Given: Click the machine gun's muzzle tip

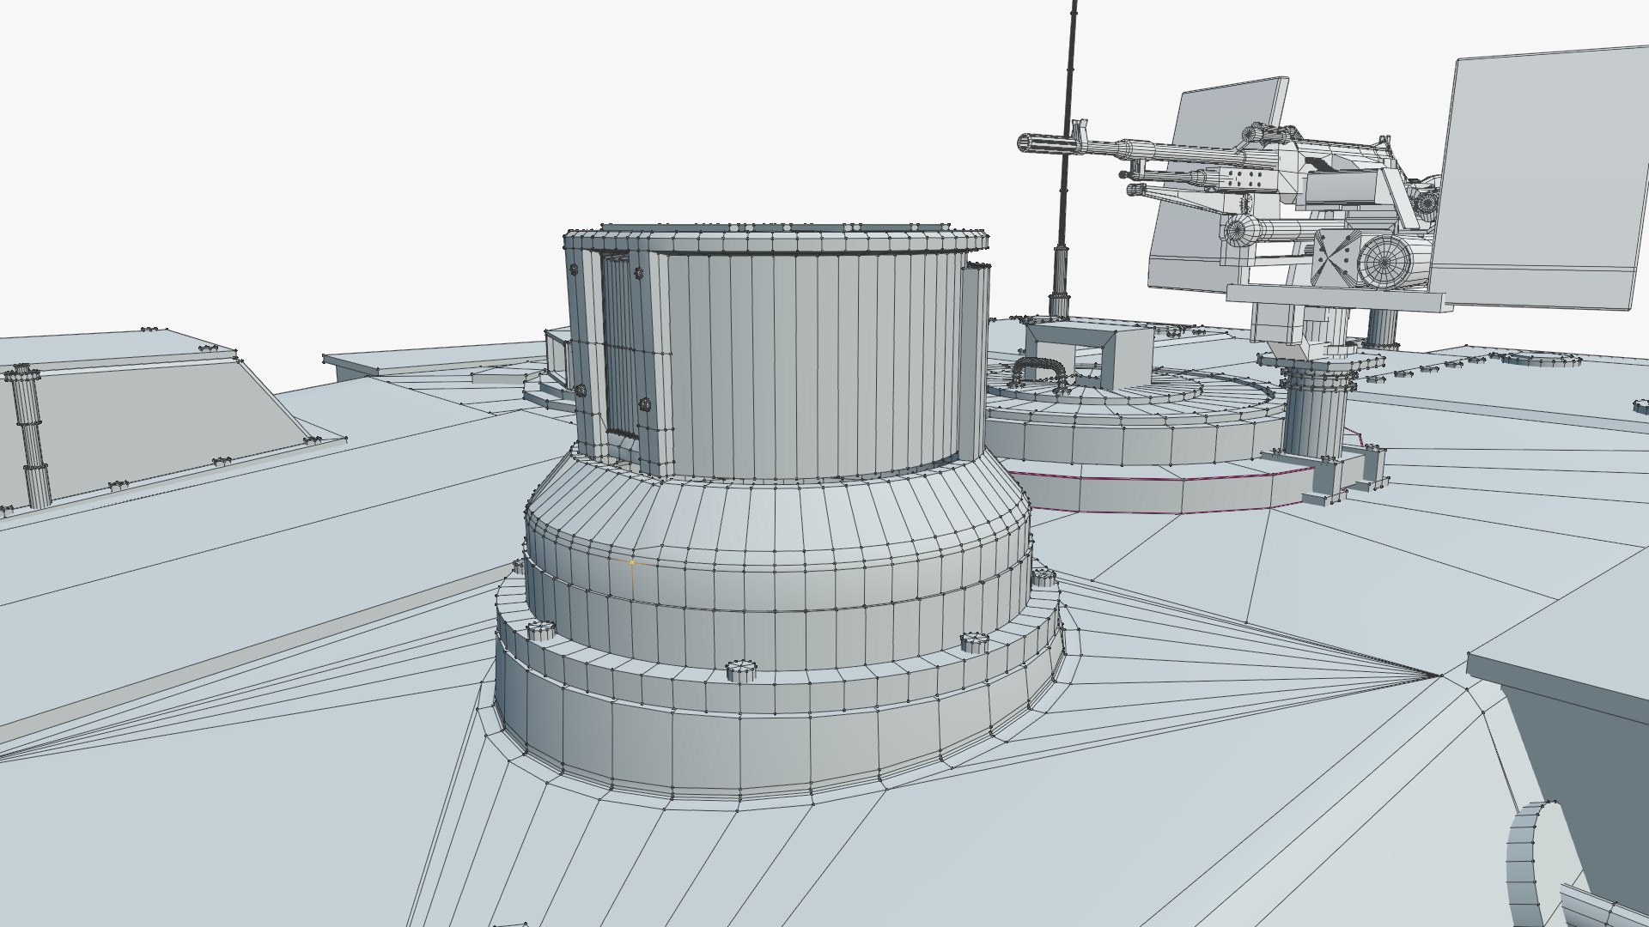Looking at the screenshot, I should [1027, 143].
